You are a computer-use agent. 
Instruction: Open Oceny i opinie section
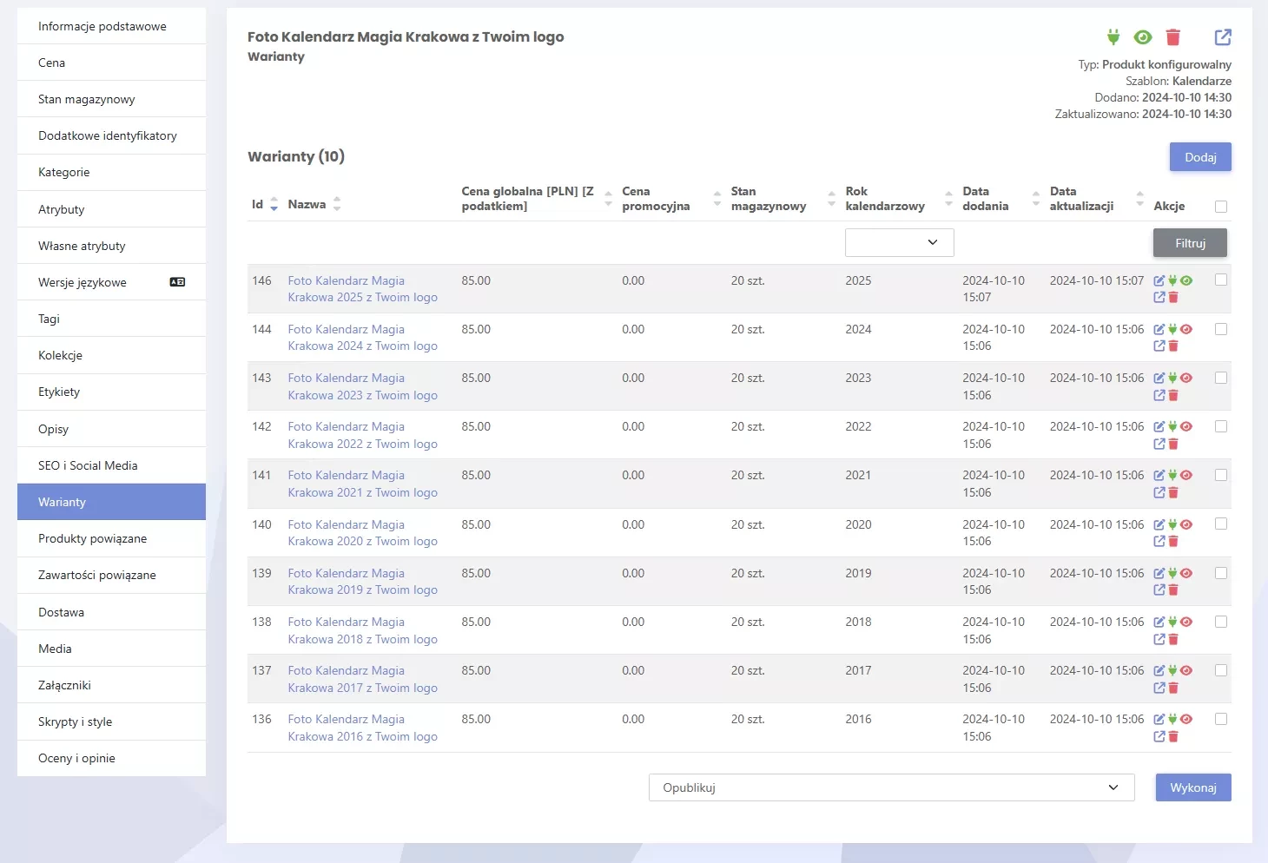(x=111, y=758)
